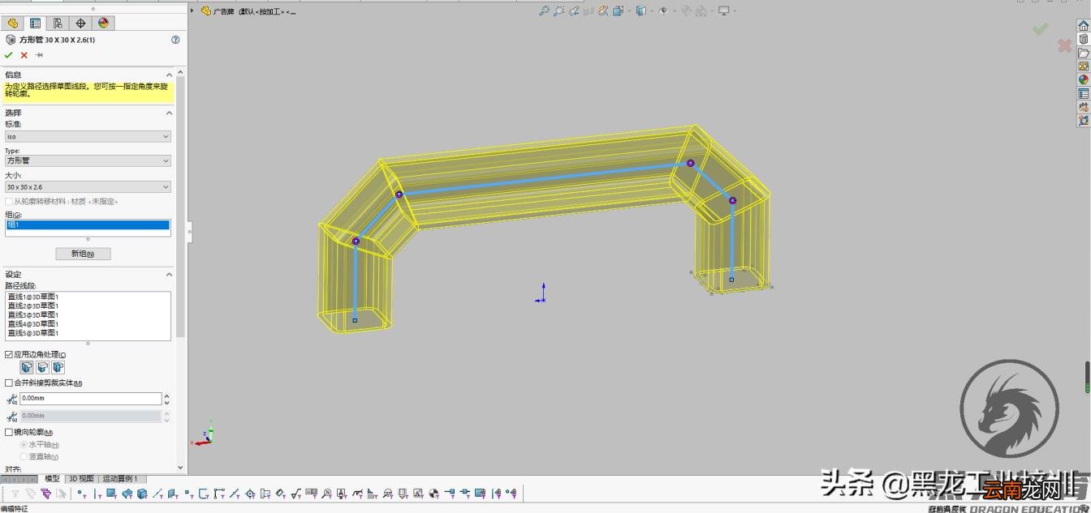Viewport: 1091px width, 513px height.
Task: Open the ConfigurationManager tab icon
Action: (58, 23)
